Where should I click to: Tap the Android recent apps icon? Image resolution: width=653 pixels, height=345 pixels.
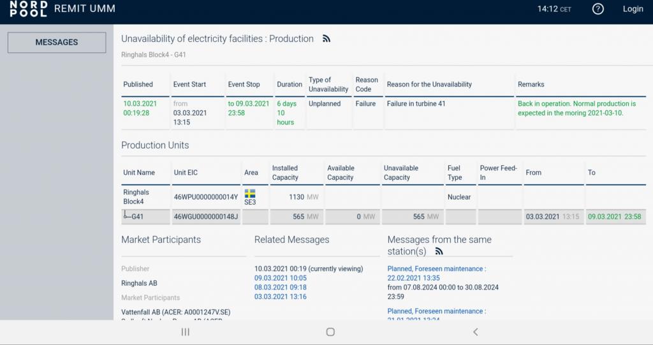pos(186,332)
